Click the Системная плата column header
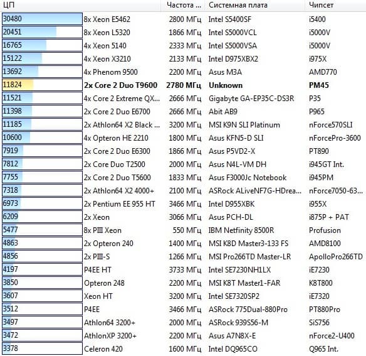This screenshot has height=356, width=366. click(x=254, y=5)
